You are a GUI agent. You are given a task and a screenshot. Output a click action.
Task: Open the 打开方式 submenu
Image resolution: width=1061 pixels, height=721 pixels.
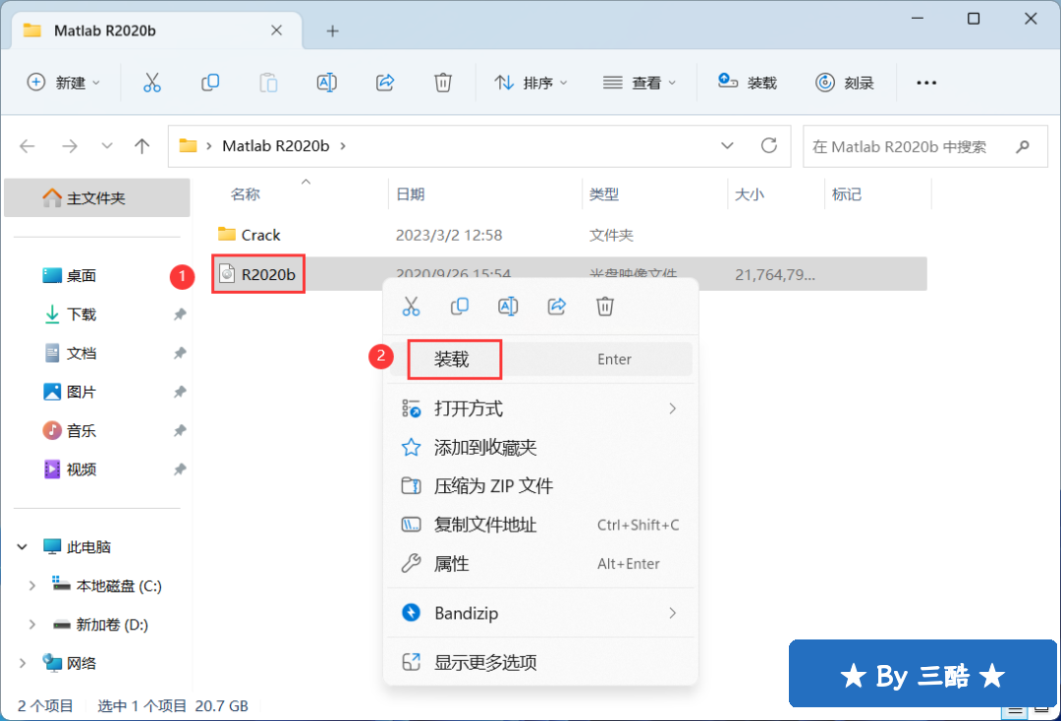click(540, 409)
